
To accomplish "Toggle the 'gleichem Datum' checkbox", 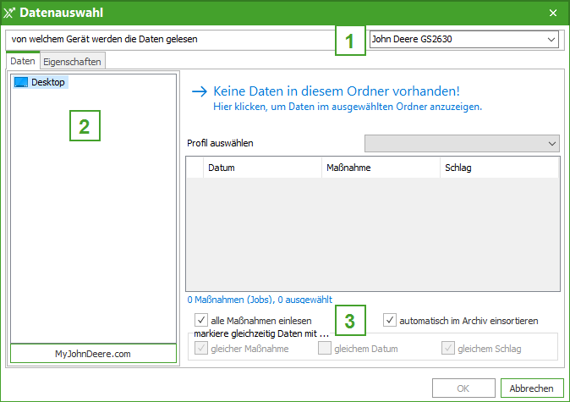I will [325, 349].
